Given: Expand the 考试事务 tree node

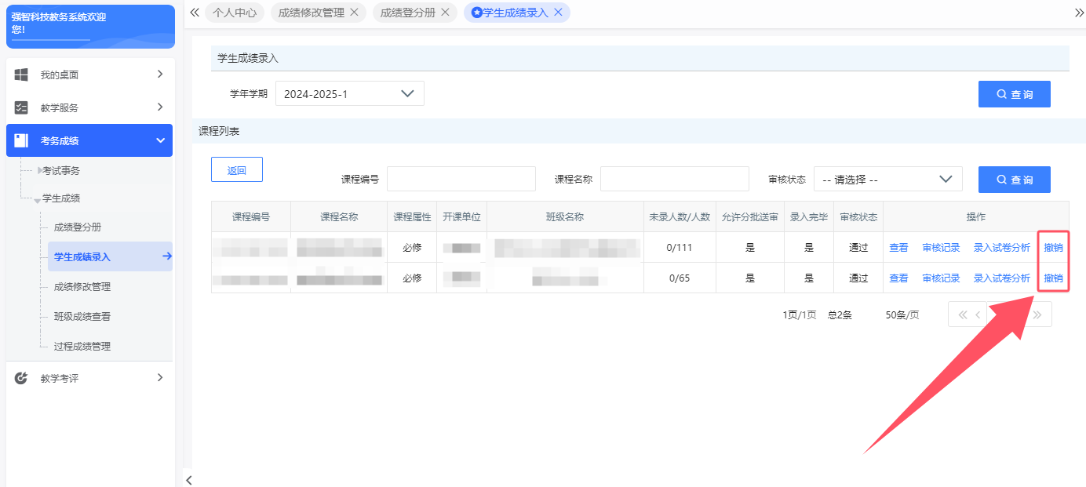Looking at the screenshot, I should pyautogui.click(x=41, y=170).
